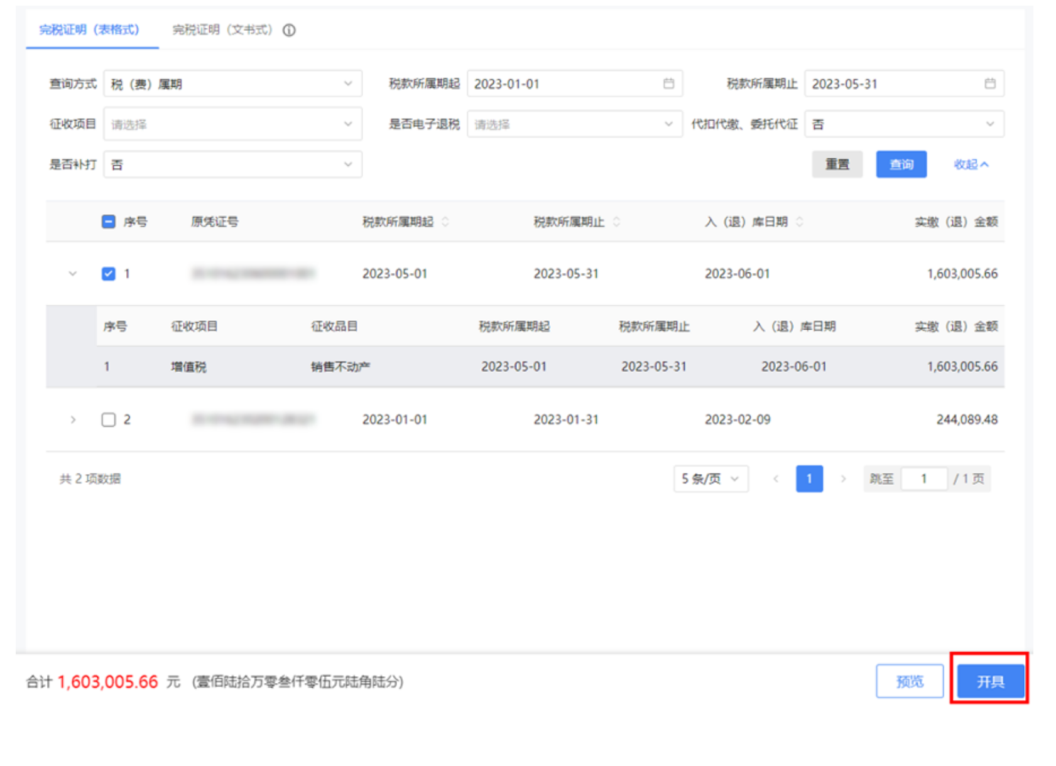The width and height of the screenshot is (1056, 766).
Task: Open the calendar picker for 税款所属期止
Action: (x=990, y=83)
